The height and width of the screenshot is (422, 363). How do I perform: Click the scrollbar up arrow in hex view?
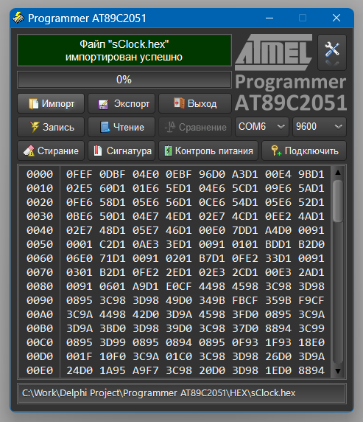pyautogui.click(x=338, y=173)
